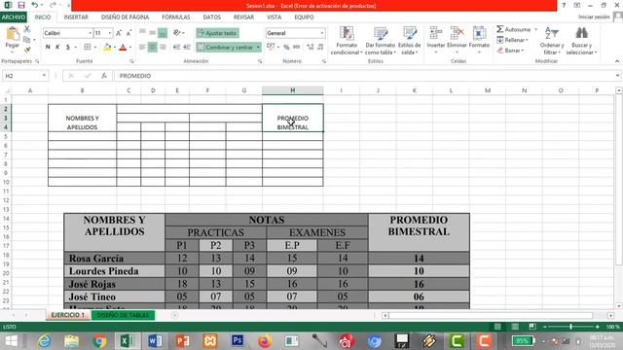Open the General number format dropdown
Image resolution: width=623 pixels, height=350 pixels.
coord(322,33)
